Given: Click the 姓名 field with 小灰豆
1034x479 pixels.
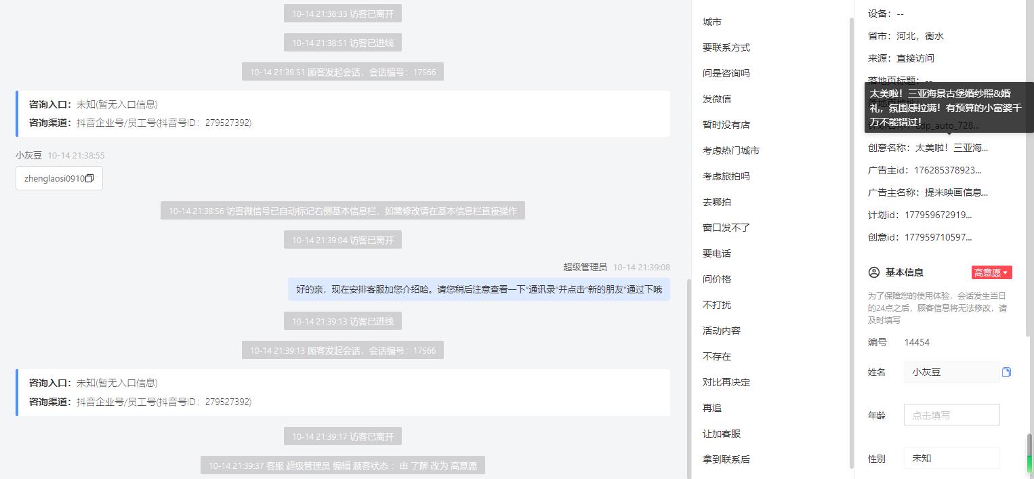Looking at the screenshot, I should [951, 372].
